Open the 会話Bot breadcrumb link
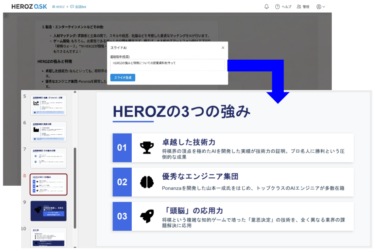This screenshot has height=251, width=374. pos(78,7)
